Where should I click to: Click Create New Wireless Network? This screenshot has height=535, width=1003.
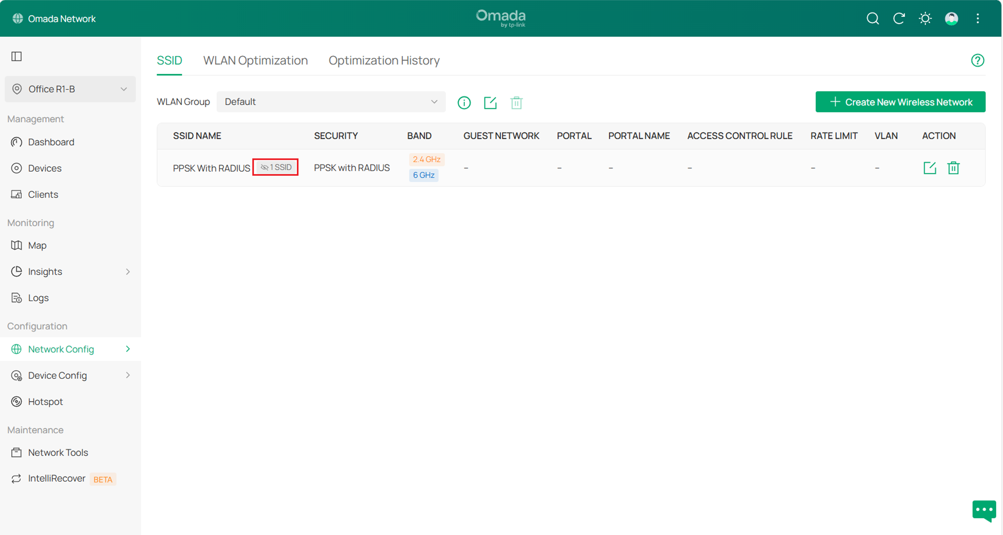tap(900, 102)
